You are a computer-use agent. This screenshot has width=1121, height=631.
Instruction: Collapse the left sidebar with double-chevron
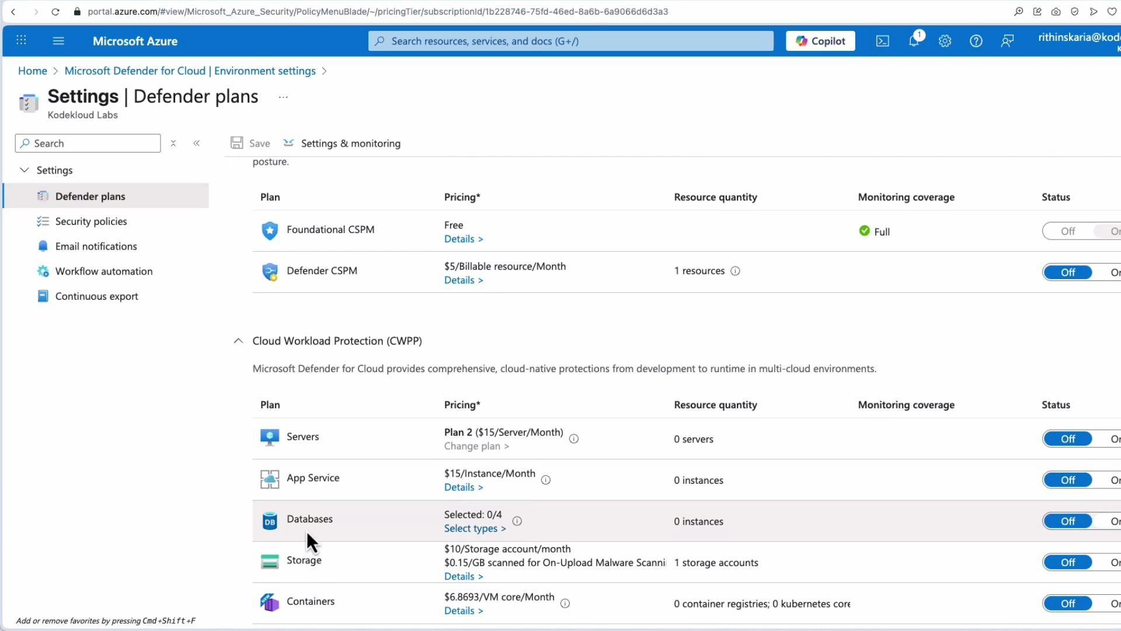(x=197, y=143)
